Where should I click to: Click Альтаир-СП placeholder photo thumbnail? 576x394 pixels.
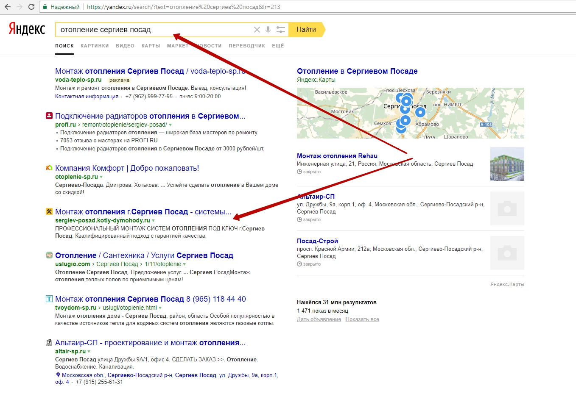[507, 208]
